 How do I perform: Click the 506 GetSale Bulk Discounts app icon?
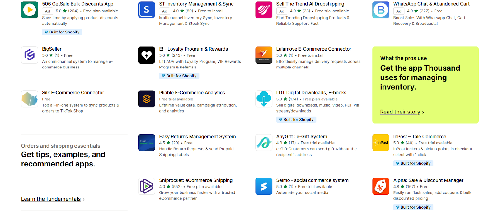click(30, 10)
